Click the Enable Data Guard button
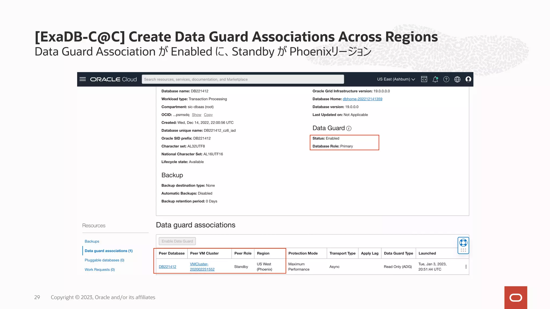Screen dimensions: 550x309 point(177,241)
